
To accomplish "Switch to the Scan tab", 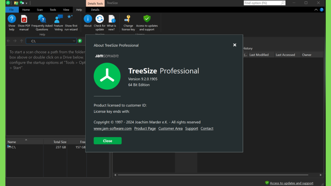I will click(x=40, y=10).
